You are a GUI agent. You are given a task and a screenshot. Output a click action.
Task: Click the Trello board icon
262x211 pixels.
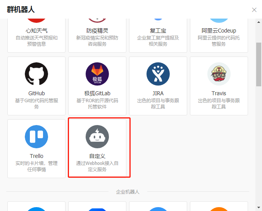pyautogui.click(x=36, y=137)
